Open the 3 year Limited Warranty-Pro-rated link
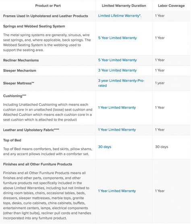This screenshot has height=224, width=191. click(x=121, y=83)
